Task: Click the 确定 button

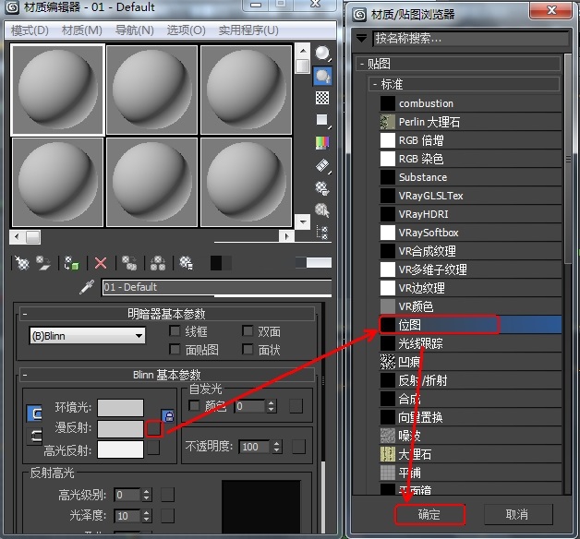Action: click(x=429, y=514)
